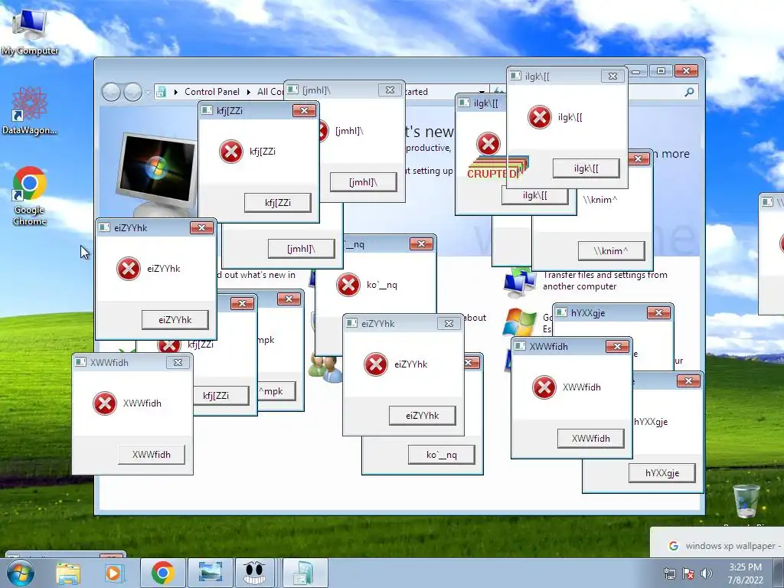The height and width of the screenshot is (588, 784).
Task: Click the lower [jmhl]\ dialog button
Action: pos(302,249)
